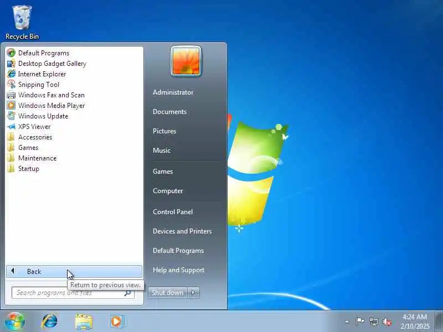443x332 pixels.
Task: Launch Windows Media Player from the taskbar
Action: click(x=117, y=321)
